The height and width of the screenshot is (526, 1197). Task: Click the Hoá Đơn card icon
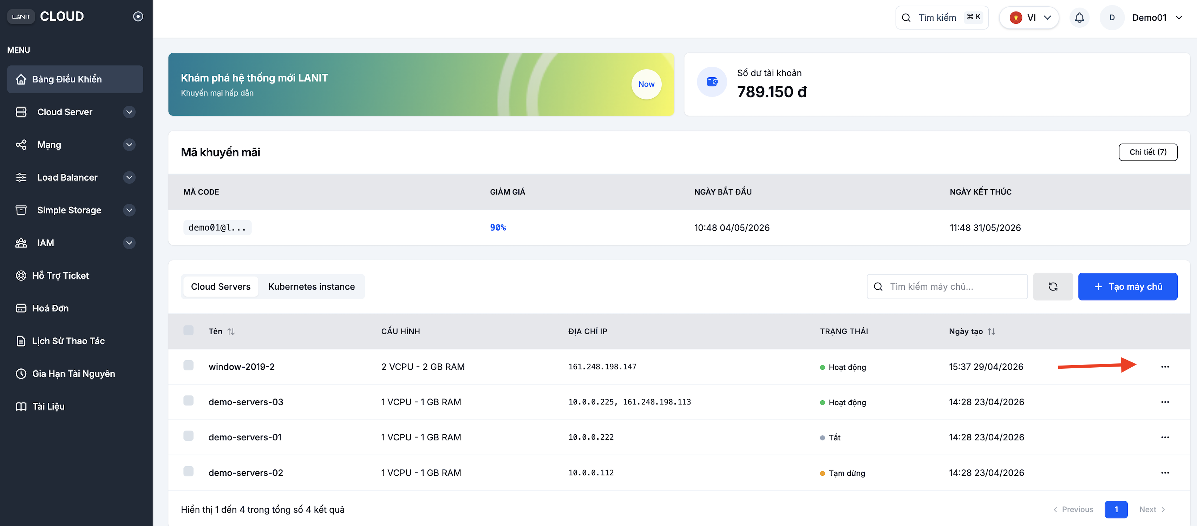(x=21, y=308)
